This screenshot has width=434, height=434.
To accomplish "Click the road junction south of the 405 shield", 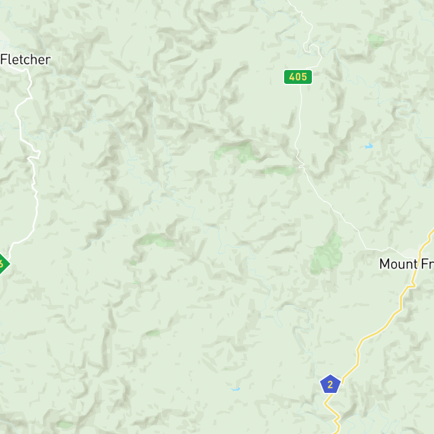I will [301, 166].
